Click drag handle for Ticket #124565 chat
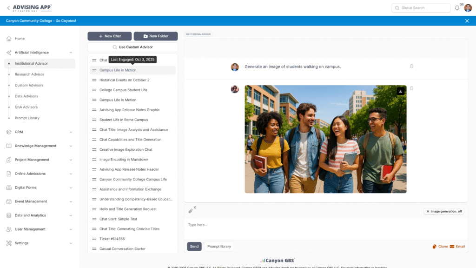476x268 pixels. [x=94, y=239]
